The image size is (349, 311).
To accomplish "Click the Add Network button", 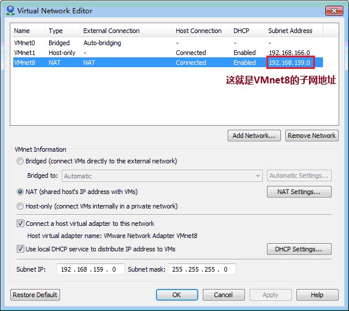I will click(254, 136).
